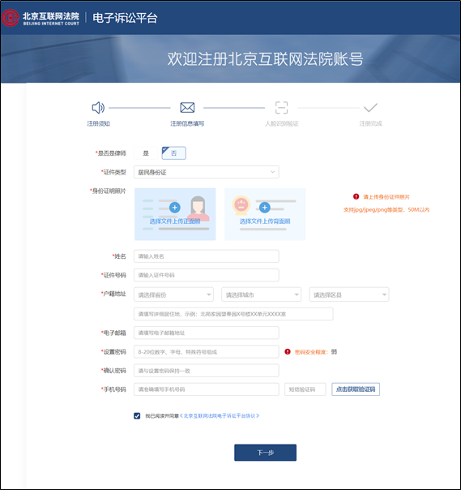Screen dimensions: 461x490
Task: Click the speaker icon for 注册须知 step
Action: point(98,108)
